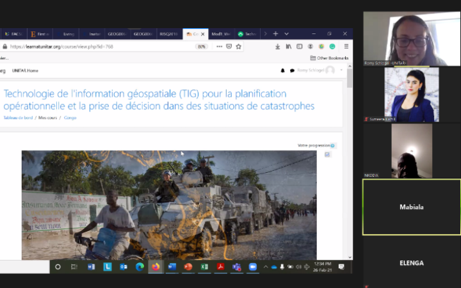Switch to Microsoft Teams in taskbar
This screenshot has height=288, width=461.
click(x=237, y=267)
